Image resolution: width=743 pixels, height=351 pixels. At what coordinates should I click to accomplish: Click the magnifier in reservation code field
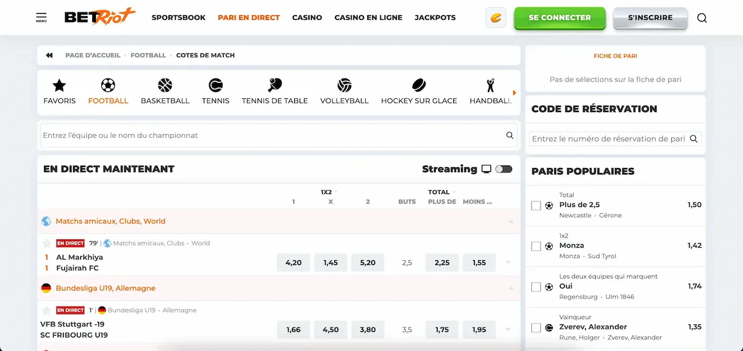[693, 139]
